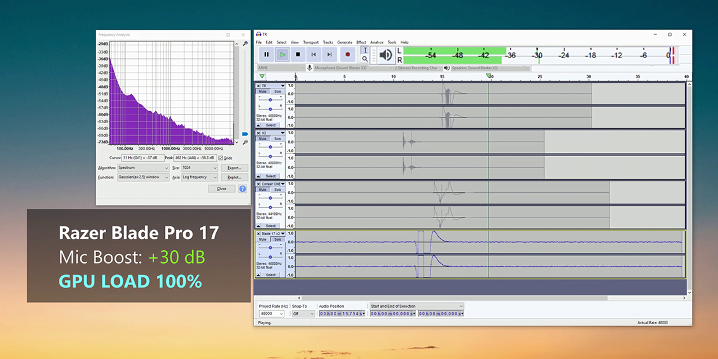718x359 pixels.
Task: Open the Tracks menu
Action: (328, 42)
